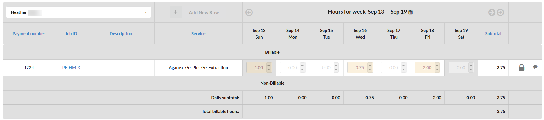Click the Sep 14 Mon hours field
Viewport: 544px width, 120px height.
[x=290, y=68]
